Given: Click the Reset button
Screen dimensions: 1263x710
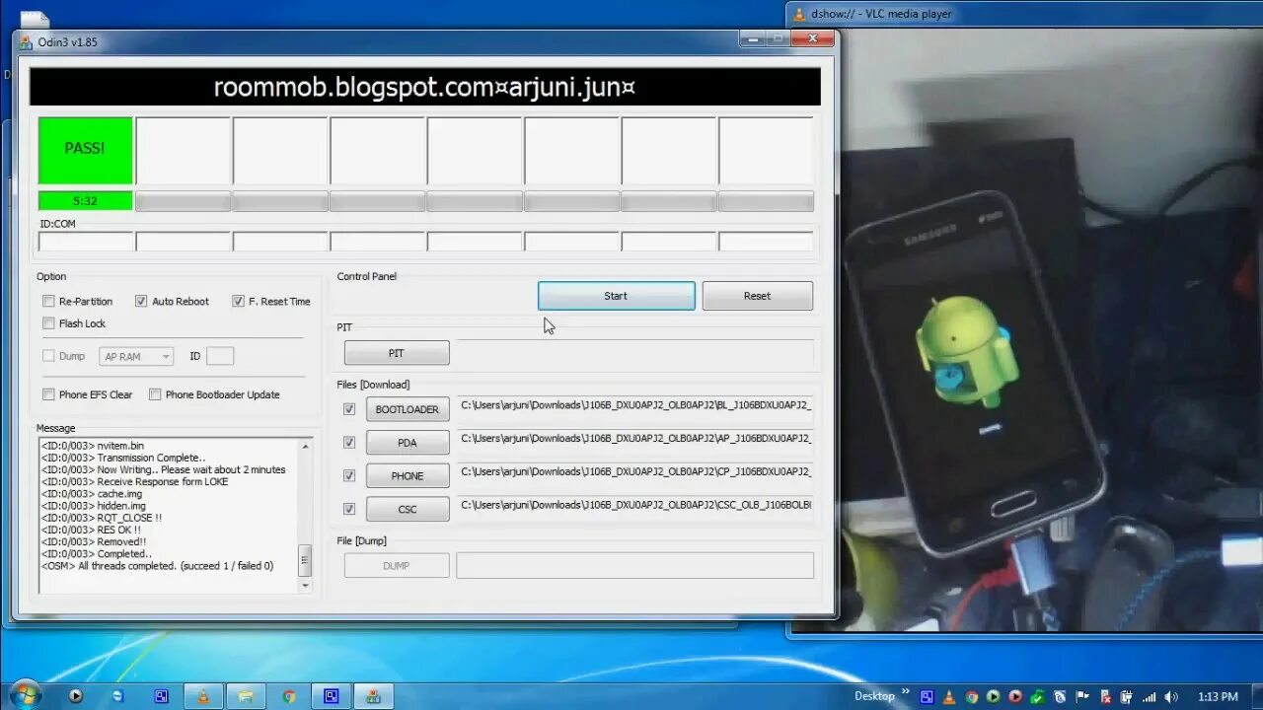Looking at the screenshot, I should (x=757, y=296).
